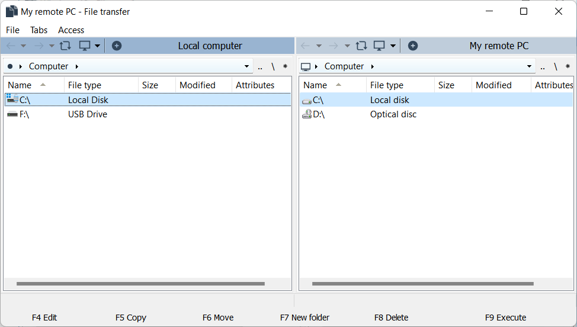Image resolution: width=577 pixels, height=327 pixels.
Task: Jump to the root folder (\) in the remote pane
Action: tap(556, 66)
